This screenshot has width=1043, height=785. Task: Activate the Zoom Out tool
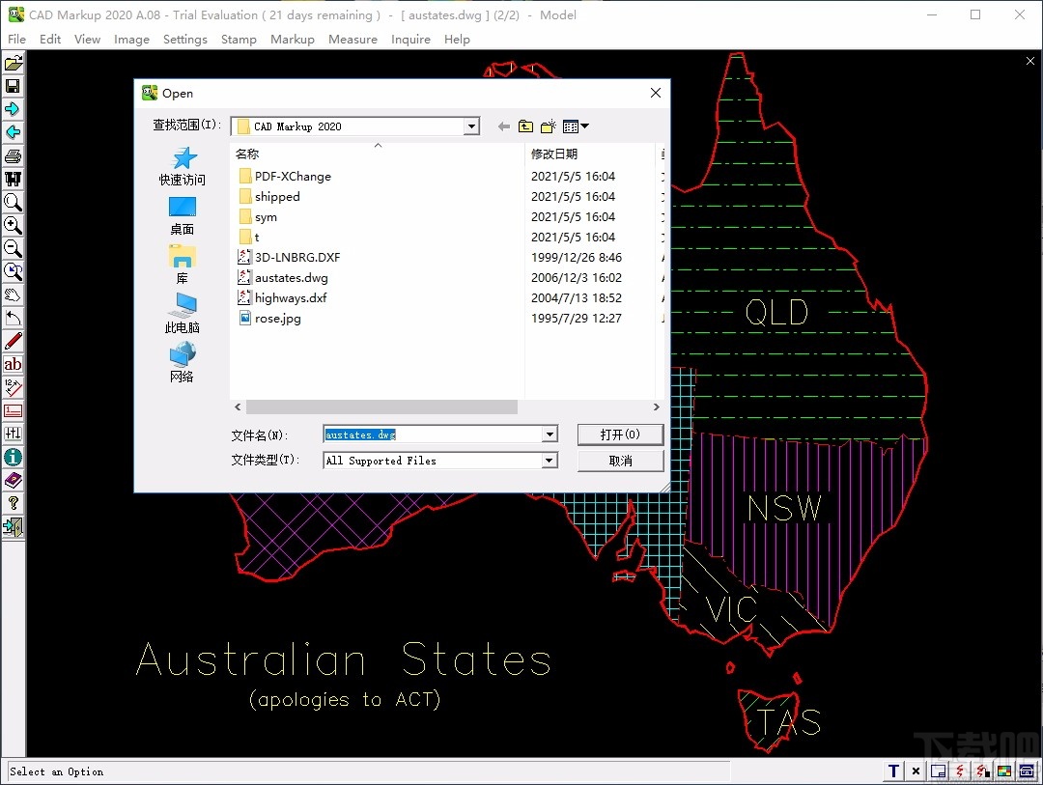tap(13, 248)
